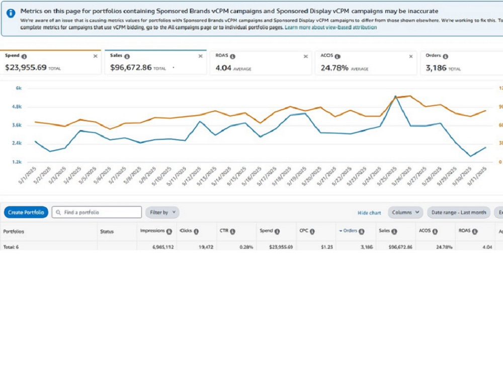Click the $96,672.86 value in the Sales card
503x377 pixels.
131,68
